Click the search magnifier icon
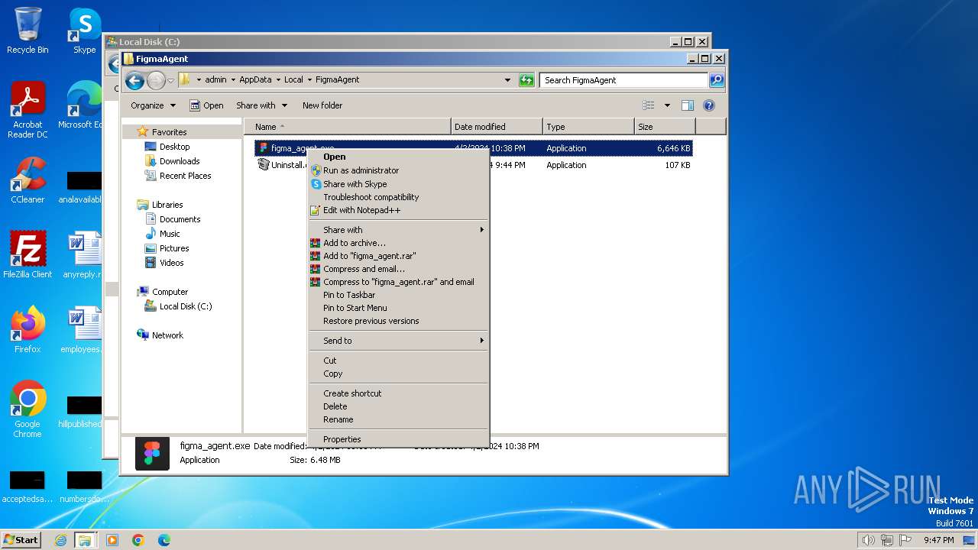Viewport: 978px width, 550px height. click(x=716, y=79)
